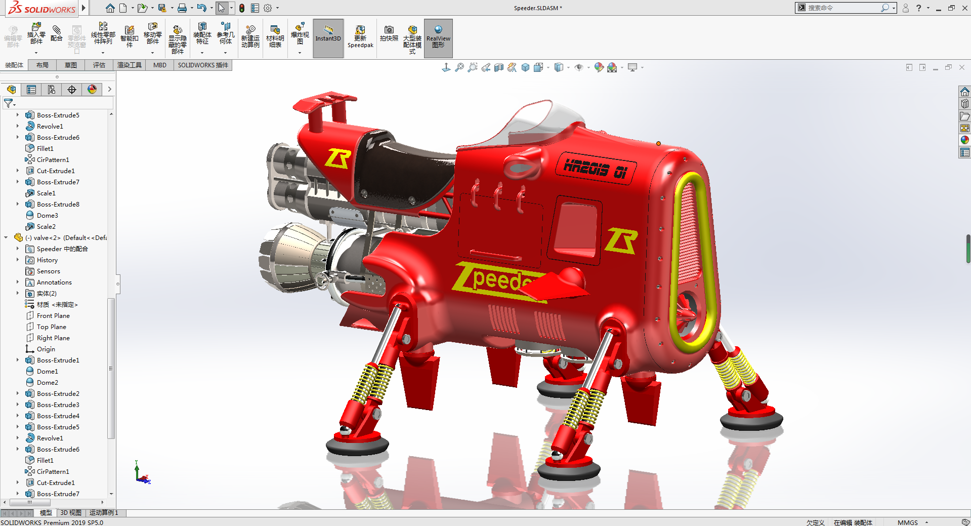Click the Section View icon
Screen dimensions: 971x526
tap(499, 67)
